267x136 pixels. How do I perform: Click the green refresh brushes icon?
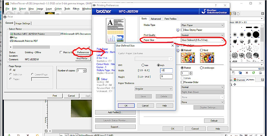pyautogui.click(x=254, y=73)
